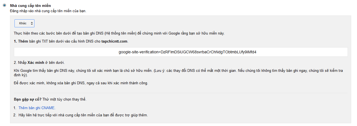Click the DzRFlmDSiUGCW68 verification code string
The height and width of the screenshot is (126, 357).
coord(209,52)
